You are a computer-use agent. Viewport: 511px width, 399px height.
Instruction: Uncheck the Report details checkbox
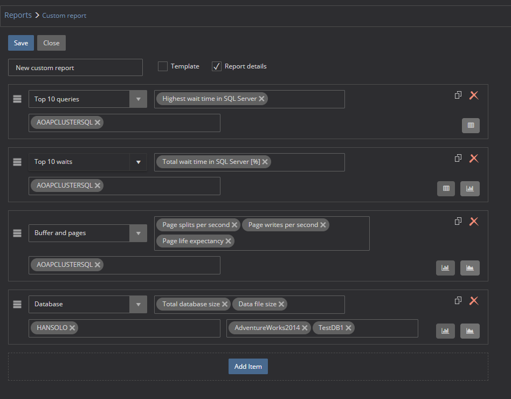pos(216,66)
